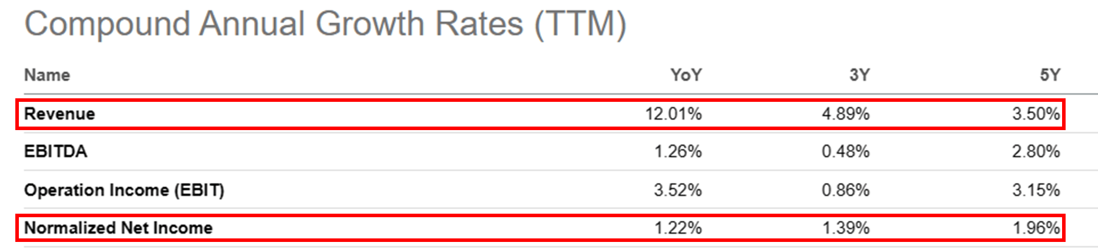Click Normalized Net Income YoY value 1.22%
This screenshot has height=249, width=1098.
point(678,228)
